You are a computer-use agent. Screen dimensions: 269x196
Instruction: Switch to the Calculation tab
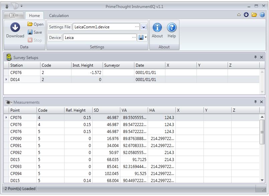pyautogui.click(x=59, y=16)
